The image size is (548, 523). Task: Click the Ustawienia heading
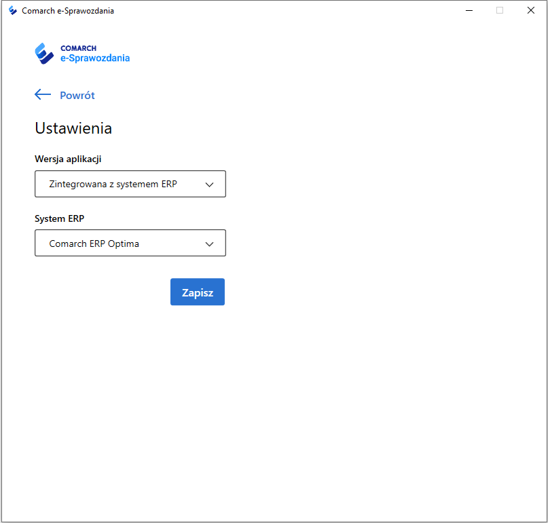(x=73, y=128)
